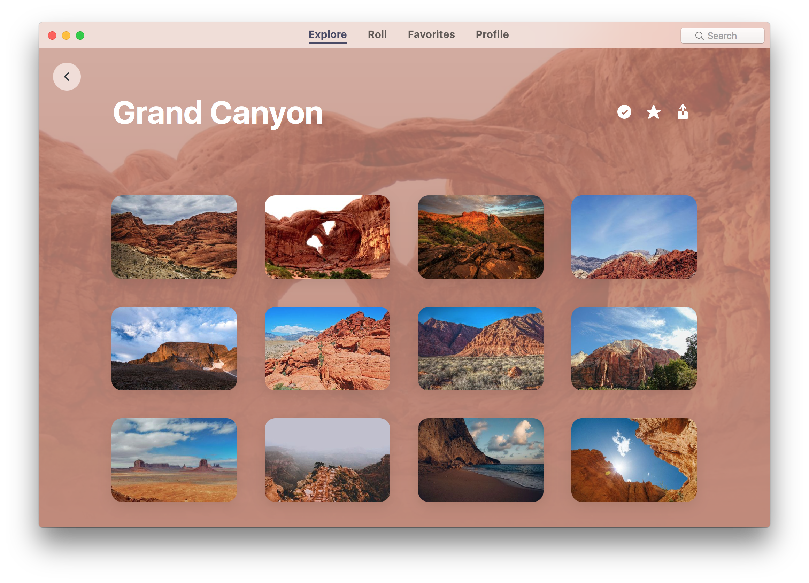Open the Roll tab
Viewport: 809px width, 583px height.
(x=377, y=34)
